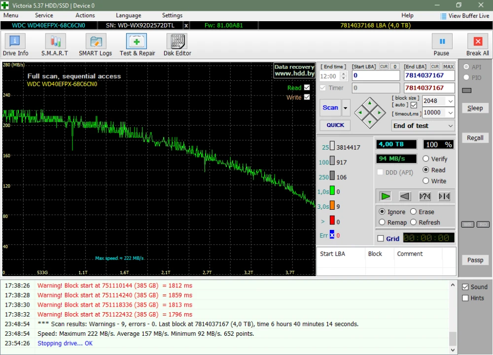The height and width of the screenshot is (355, 493).
Task: Open SMART Logs from the toolbar
Action: click(x=96, y=45)
